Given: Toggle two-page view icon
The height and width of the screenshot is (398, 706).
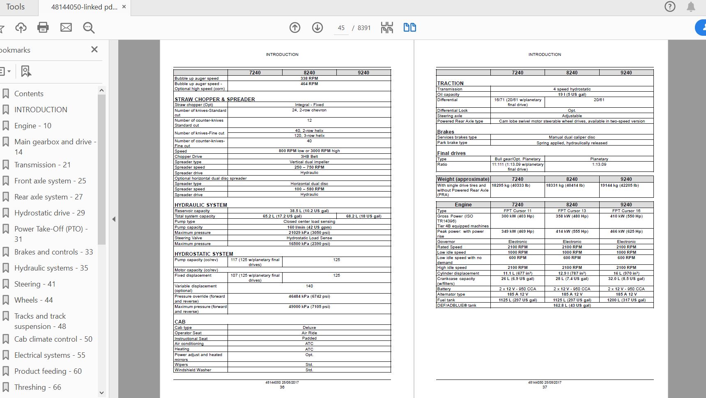Looking at the screenshot, I should (x=409, y=28).
